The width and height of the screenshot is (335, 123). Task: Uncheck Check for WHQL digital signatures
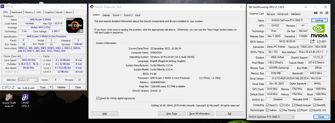click(98, 98)
